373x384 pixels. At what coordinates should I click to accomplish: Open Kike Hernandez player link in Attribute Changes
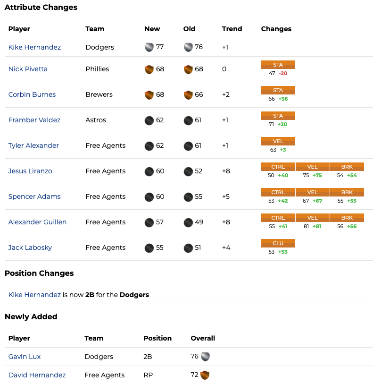click(x=34, y=47)
